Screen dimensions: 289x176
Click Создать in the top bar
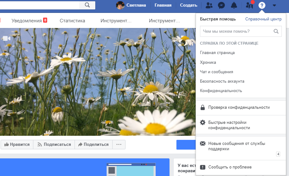(189, 5)
